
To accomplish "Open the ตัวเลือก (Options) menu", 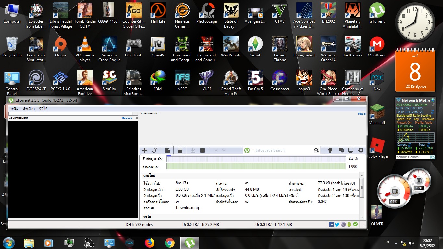I will pyautogui.click(x=29, y=109).
